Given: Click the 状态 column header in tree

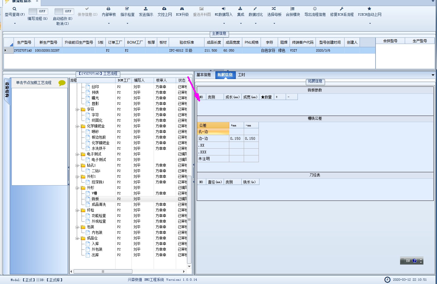Looking at the screenshot, I should 182,80.
